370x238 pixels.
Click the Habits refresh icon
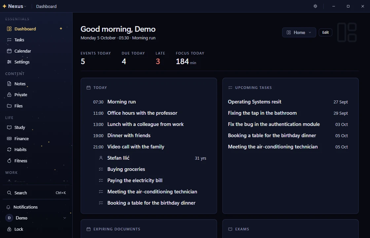[x=9, y=149]
